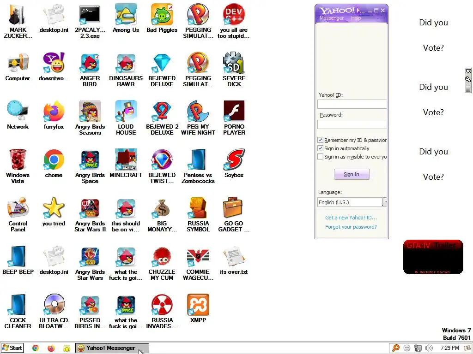Play the GTA:IV Trailer gadget

click(x=433, y=257)
